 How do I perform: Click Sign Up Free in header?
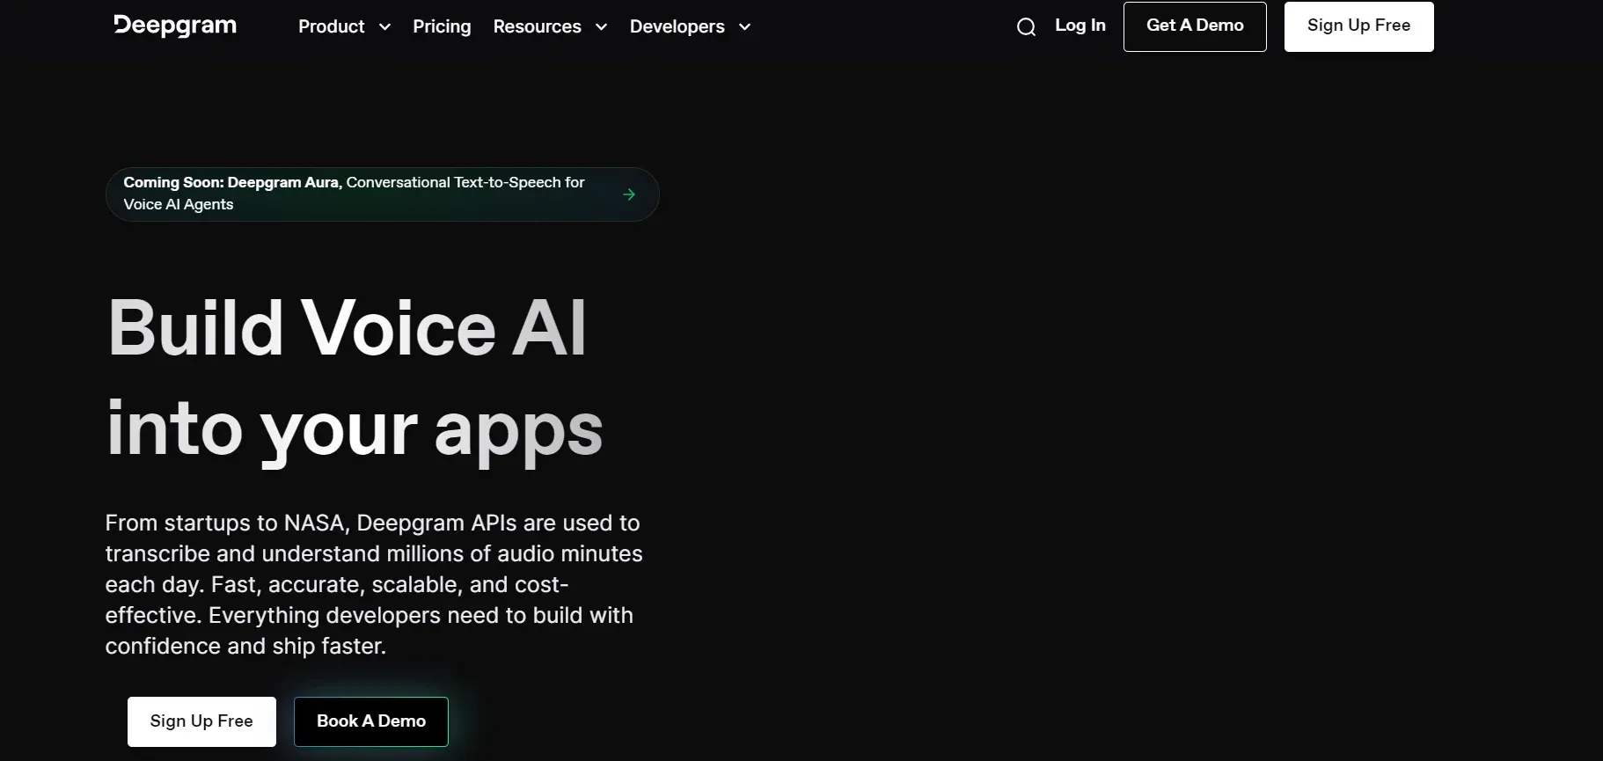(x=1358, y=26)
